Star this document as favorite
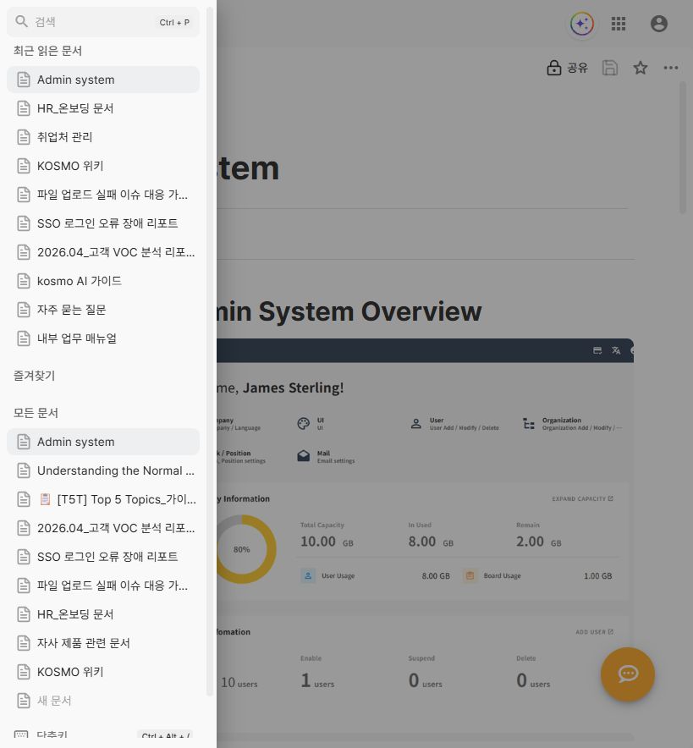The height and width of the screenshot is (748, 693). (x=640, y=68)
